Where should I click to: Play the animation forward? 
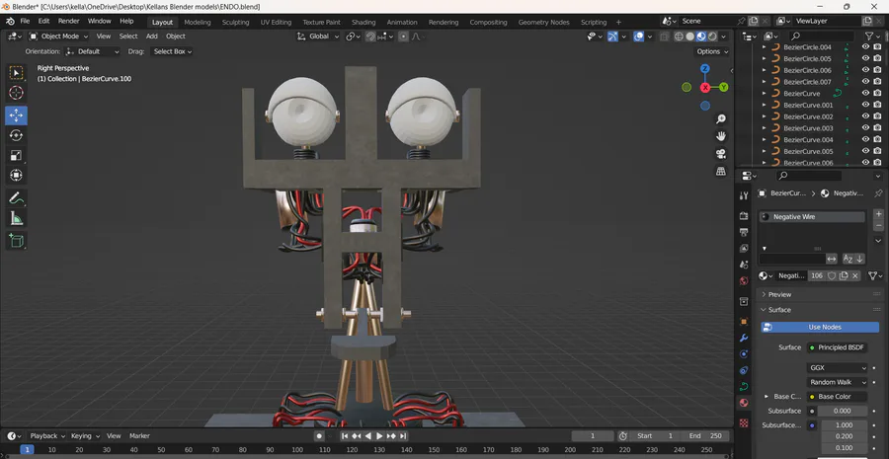[x=380, y=435]
